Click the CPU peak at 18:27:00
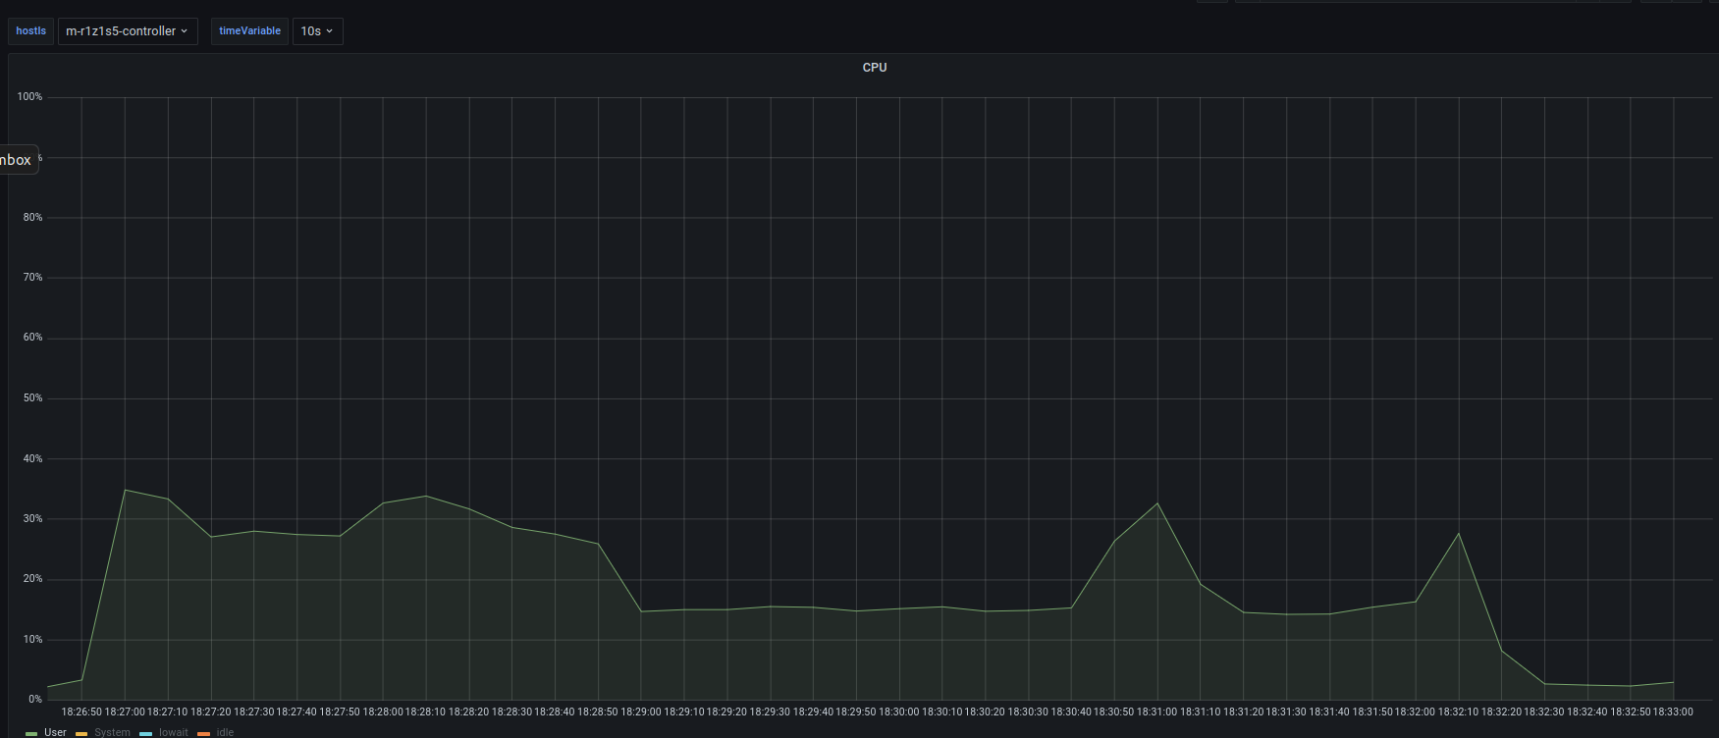 125,490
